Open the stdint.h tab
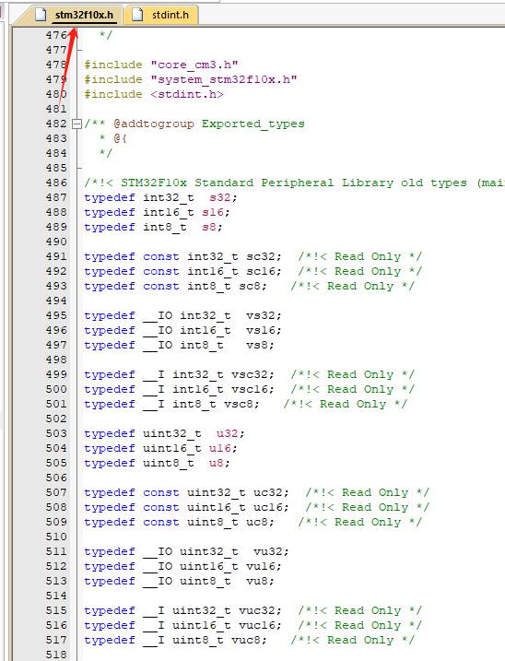The image size is (505, 661). (162, 15)
